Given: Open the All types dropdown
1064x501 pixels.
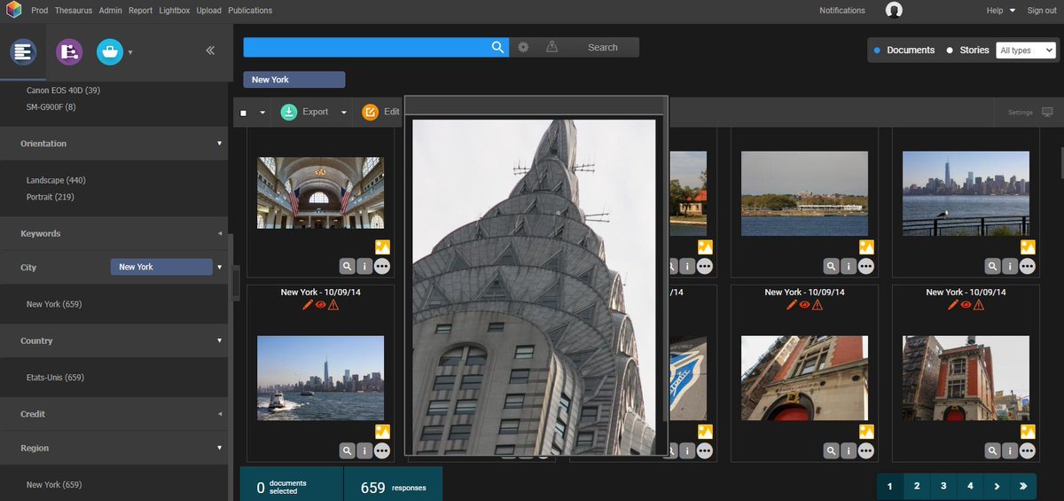Looking at the screenshot, I should click(x=1025, y=51).
